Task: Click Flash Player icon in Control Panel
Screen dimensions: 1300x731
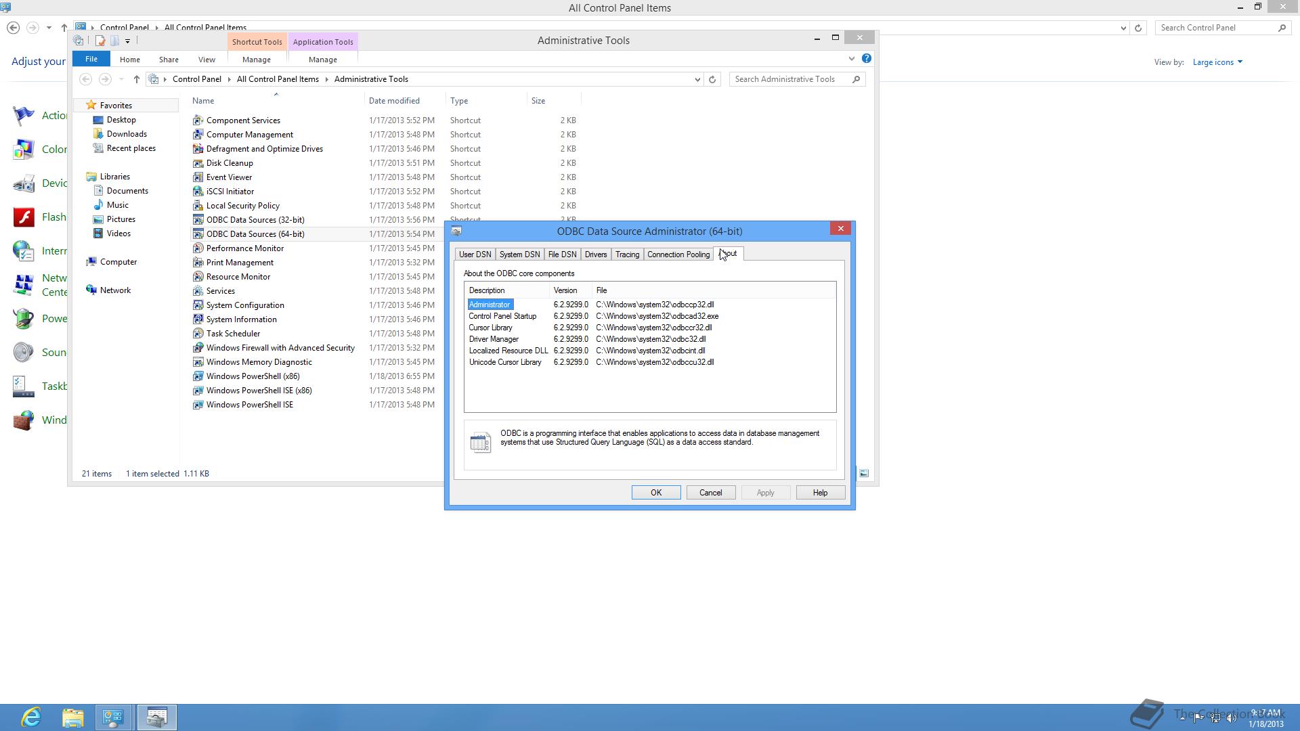Action: [24, 217]
